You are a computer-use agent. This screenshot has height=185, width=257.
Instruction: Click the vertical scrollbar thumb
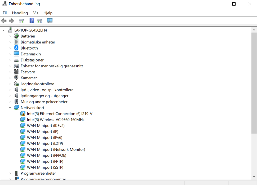point(254,83)
